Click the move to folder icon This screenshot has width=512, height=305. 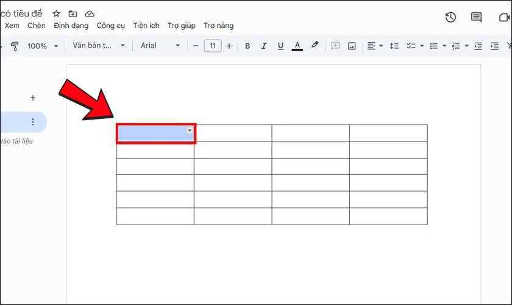click(x=73, y=14)
